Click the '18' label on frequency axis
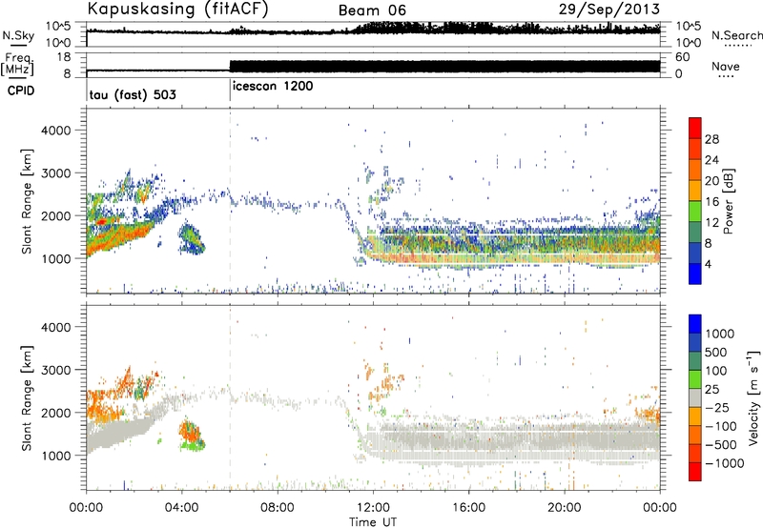Image resolution: width=763 pixels, height=528 pixels. click(64, 57)
